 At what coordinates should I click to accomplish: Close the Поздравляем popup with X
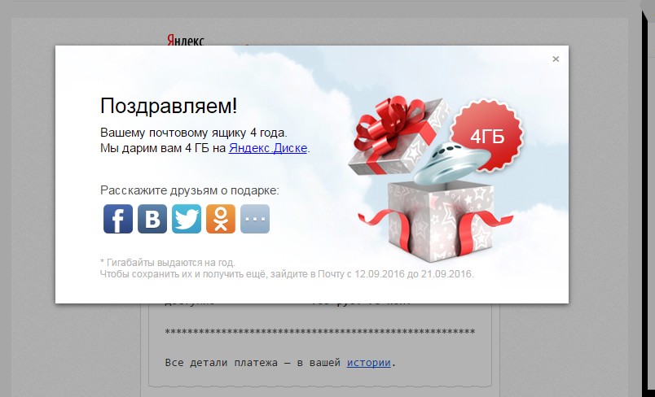(556, 59)
